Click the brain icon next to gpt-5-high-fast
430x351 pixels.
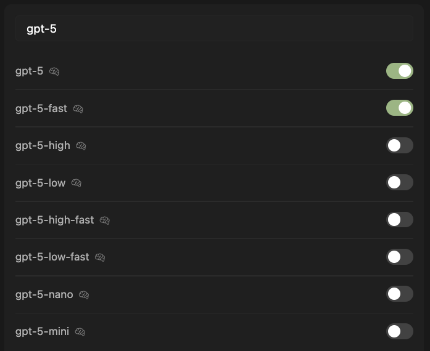pyautogui.click(x=105, y=220)
